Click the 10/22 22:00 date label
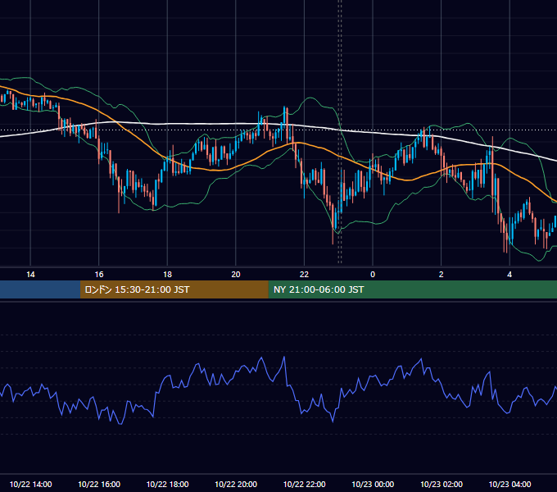Image resolution: width=557 pixels, height=492 pixels. click(304, 484)
